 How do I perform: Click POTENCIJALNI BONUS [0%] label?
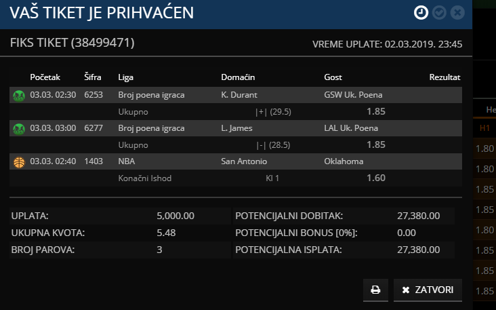[x=296, y=233]
